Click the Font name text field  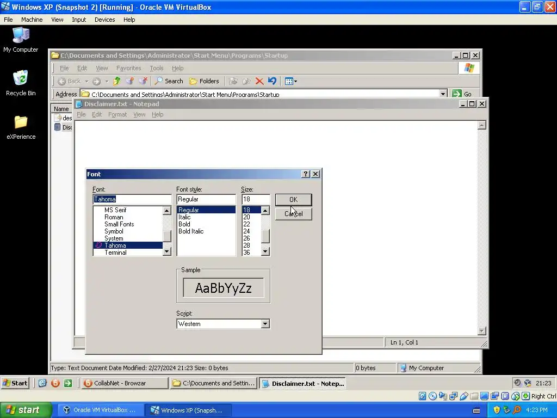point(132,199)
